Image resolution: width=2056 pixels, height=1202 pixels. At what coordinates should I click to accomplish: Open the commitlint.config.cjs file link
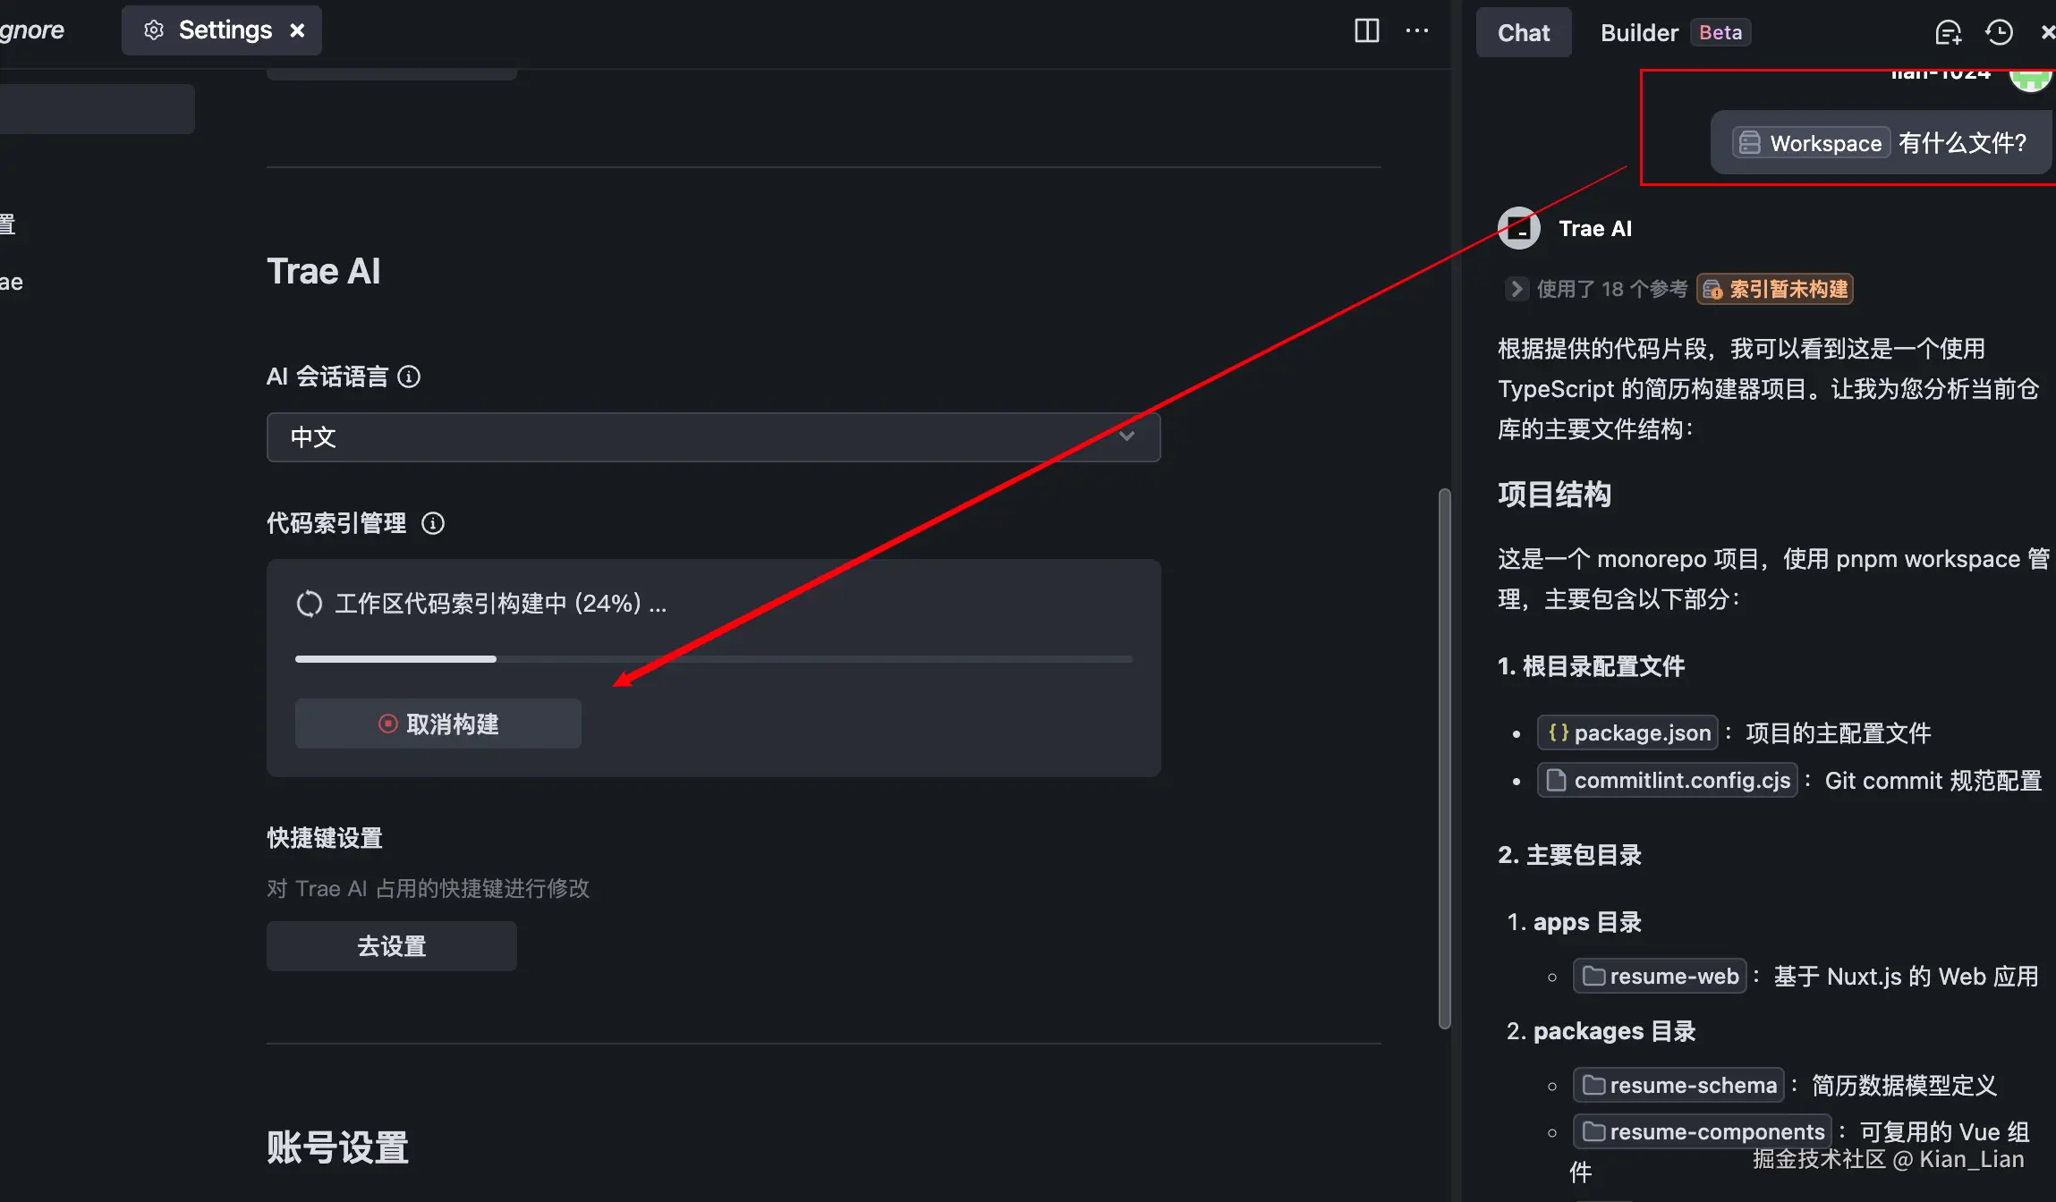pos(1668,780)
